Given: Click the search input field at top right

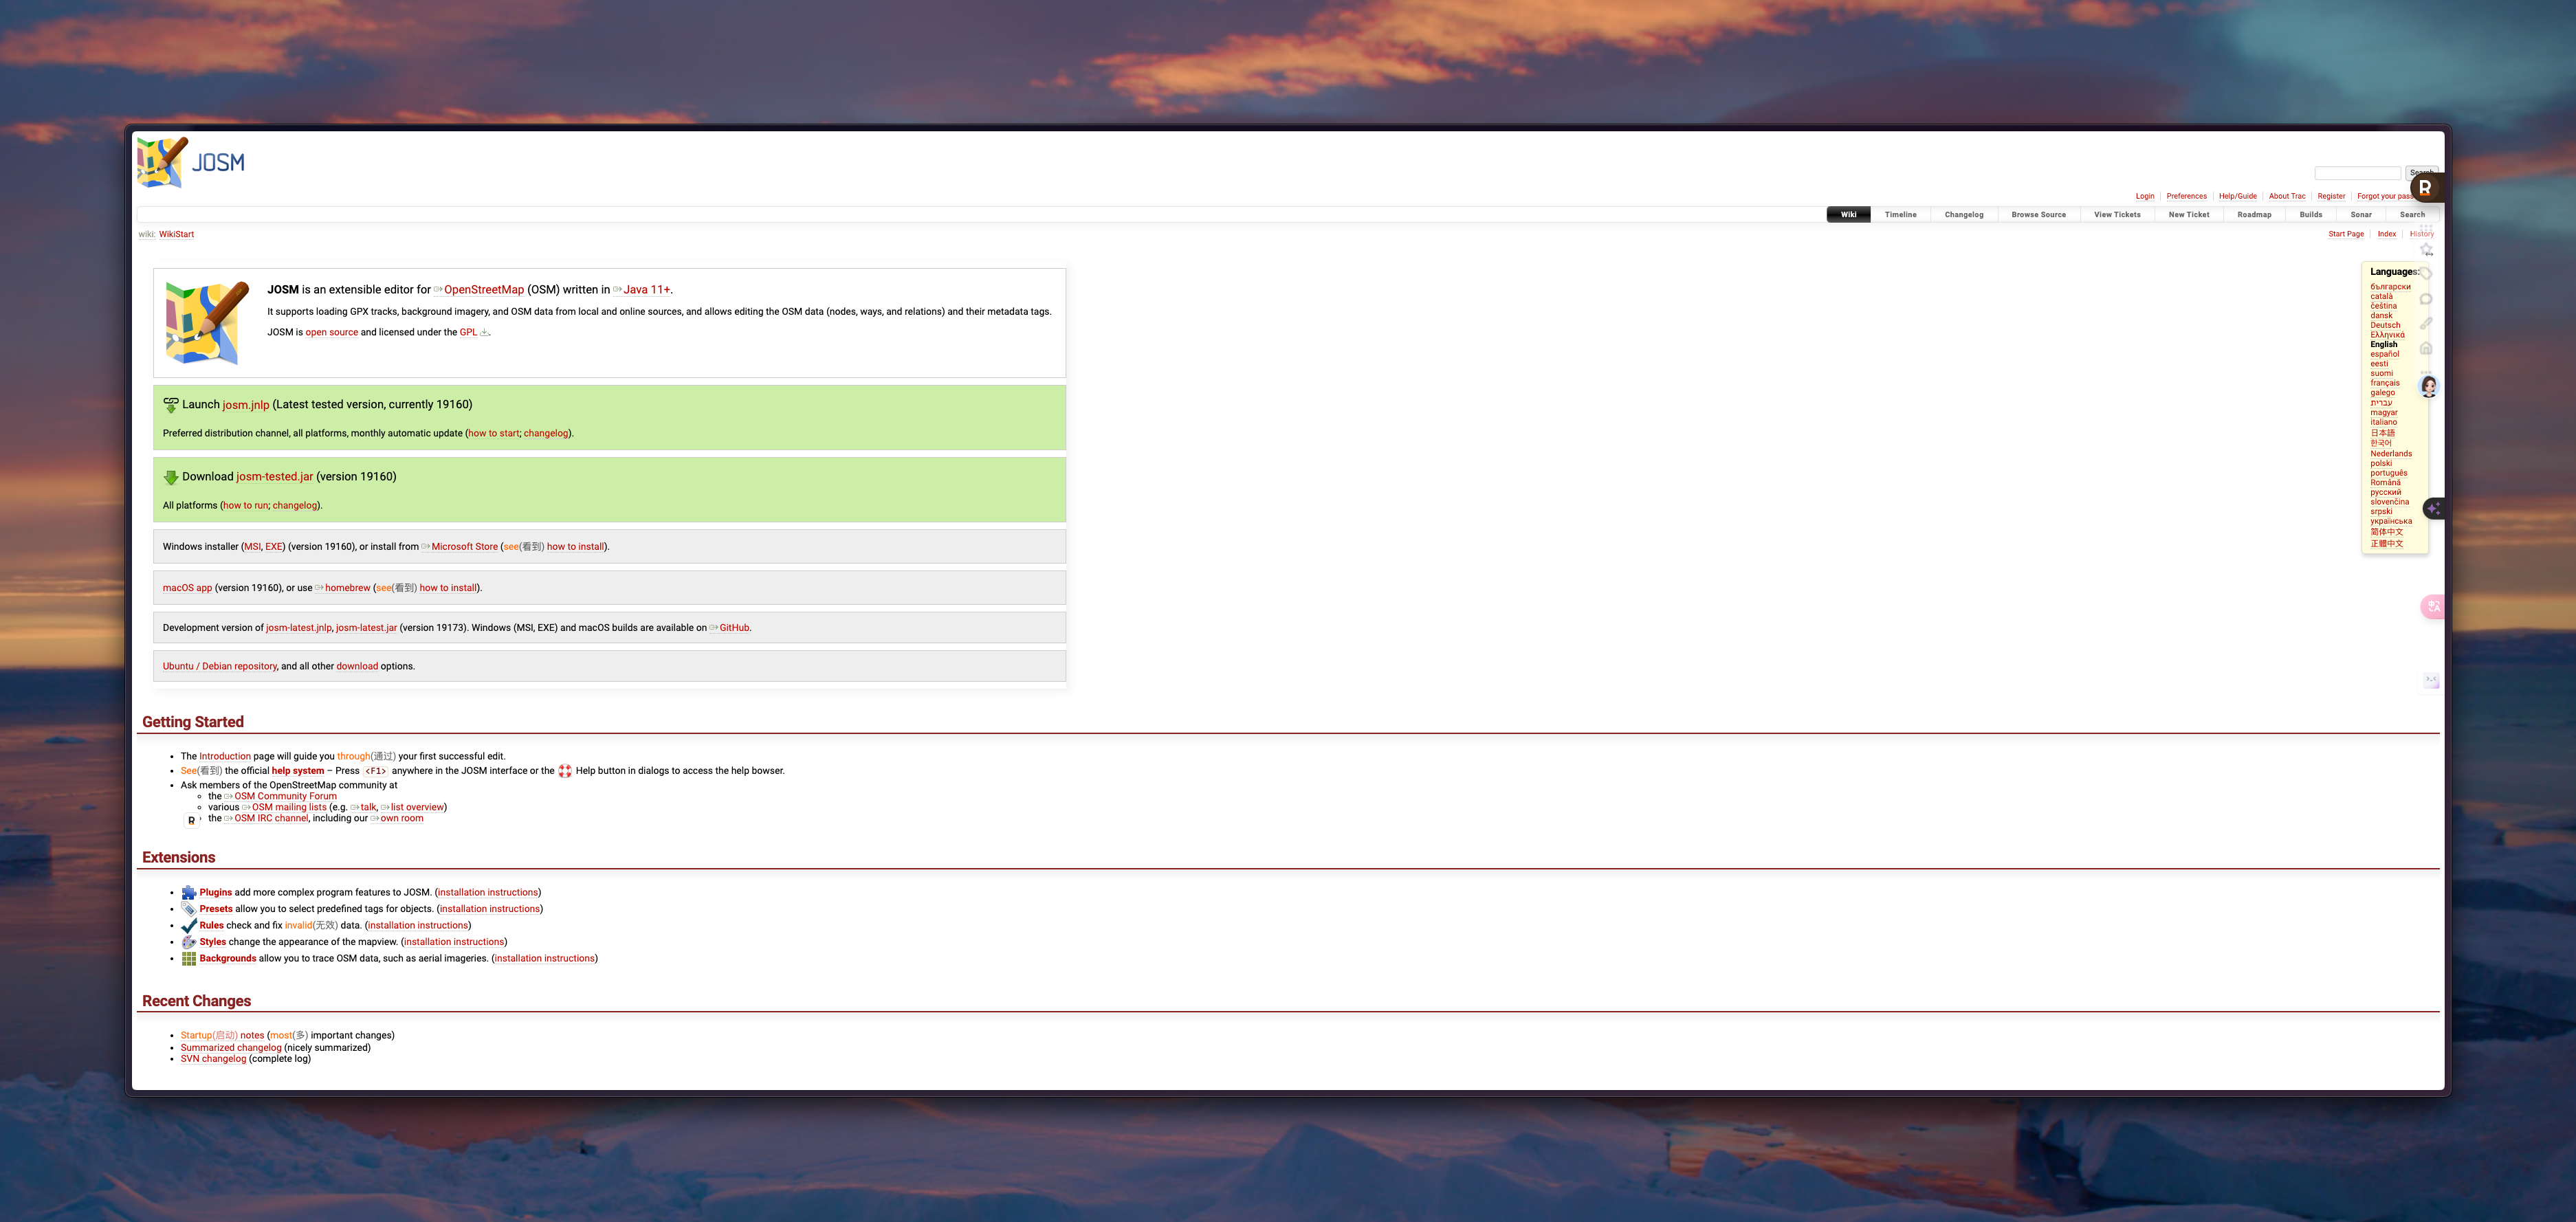Looking at the screenshot, I should 2357,173.
